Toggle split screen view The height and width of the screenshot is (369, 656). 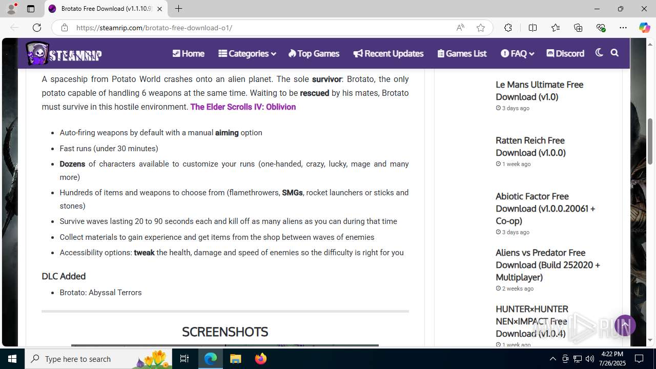(x=532, y=28)
